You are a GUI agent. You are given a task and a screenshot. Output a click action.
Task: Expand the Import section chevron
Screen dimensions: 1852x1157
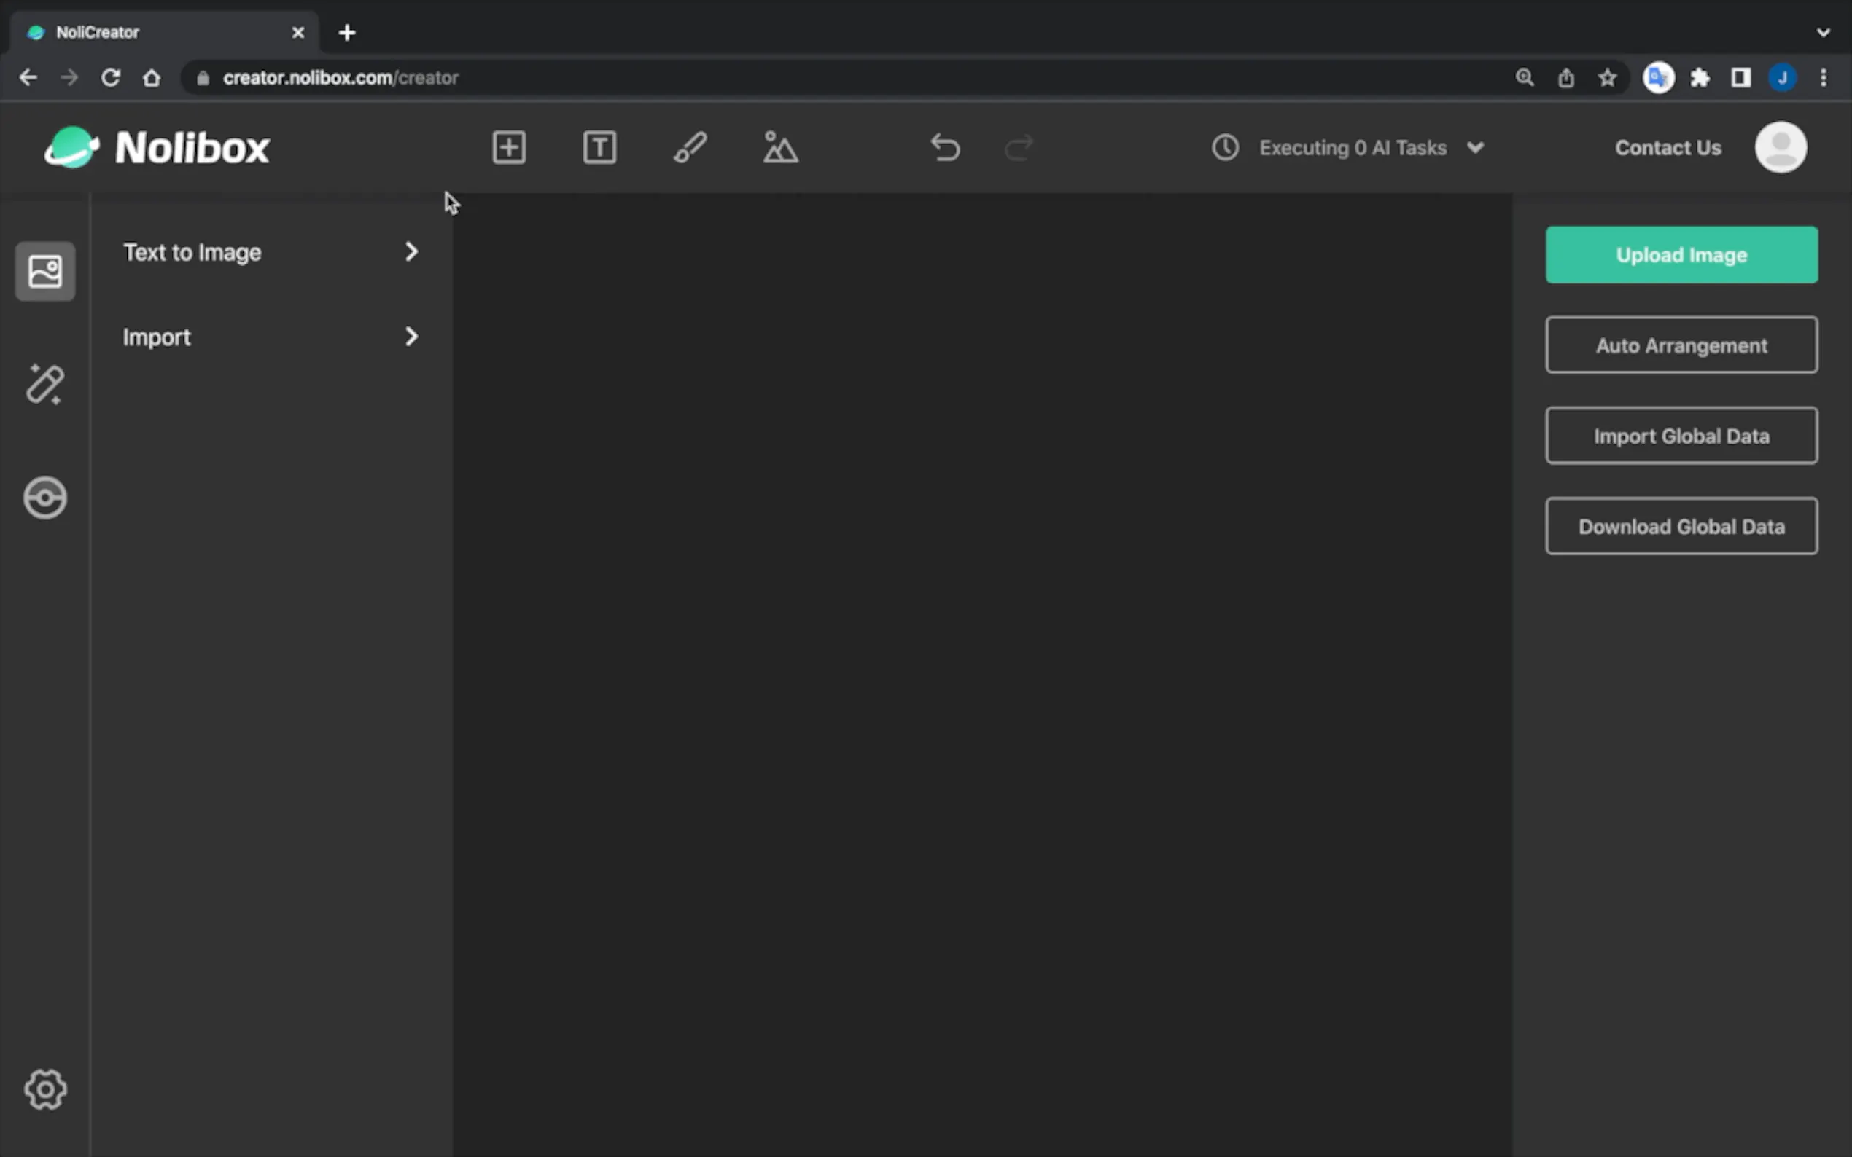(411, 337)
